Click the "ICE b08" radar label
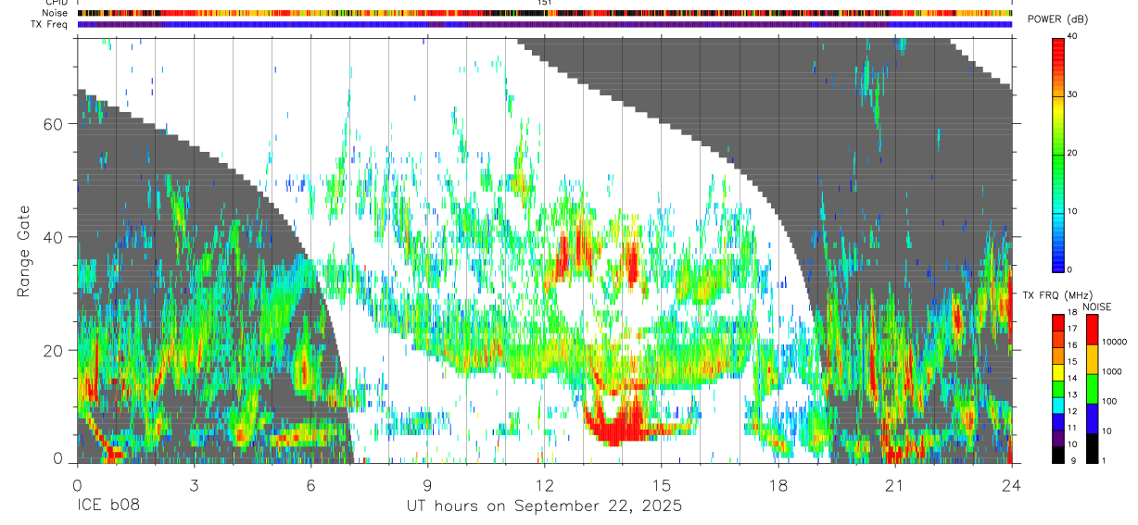The height and width of the screenshot is (525, 1138). [108, 506]
